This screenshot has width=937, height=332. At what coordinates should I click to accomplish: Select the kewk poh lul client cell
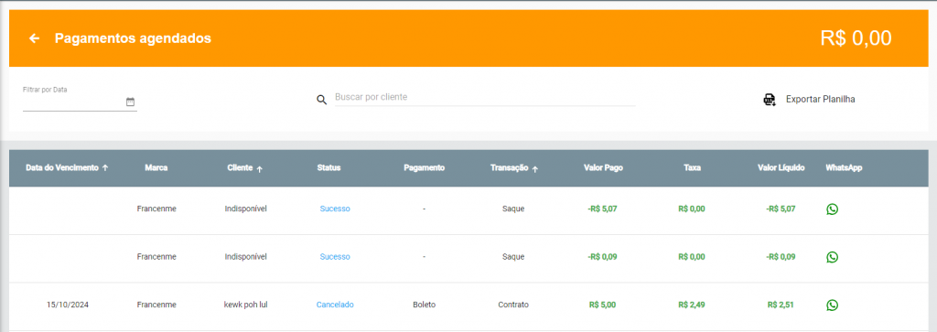pyautogui.click(x=245, y=305)
